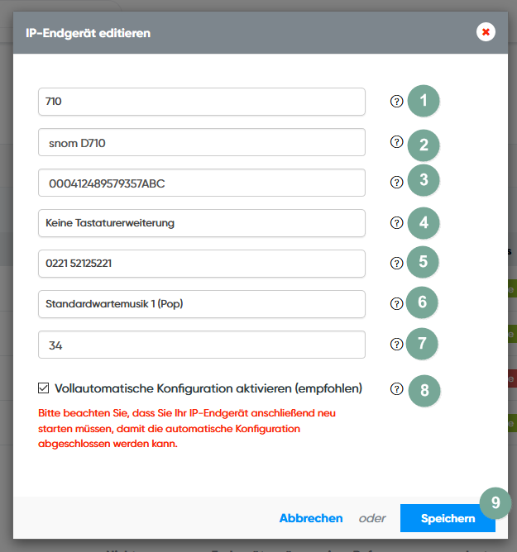
Task: Expand the Keine Tastaturerweiterung dropdown
Action: coord(201,223)
